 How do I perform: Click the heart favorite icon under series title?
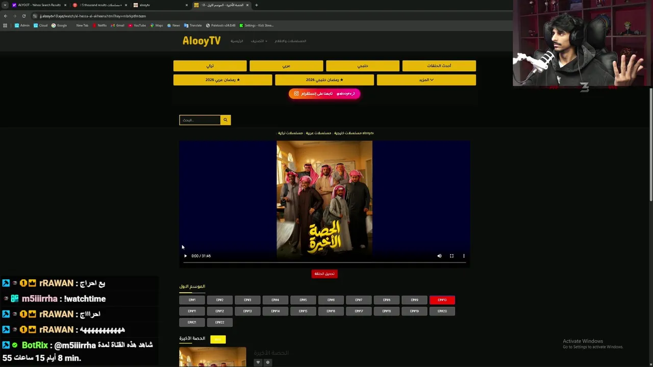coord(258,362)
